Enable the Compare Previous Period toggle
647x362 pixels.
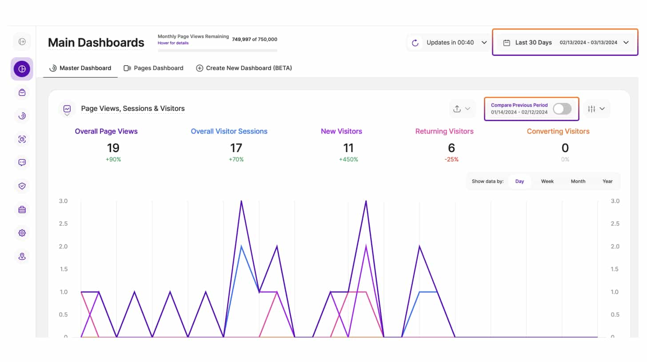(562, 109)
